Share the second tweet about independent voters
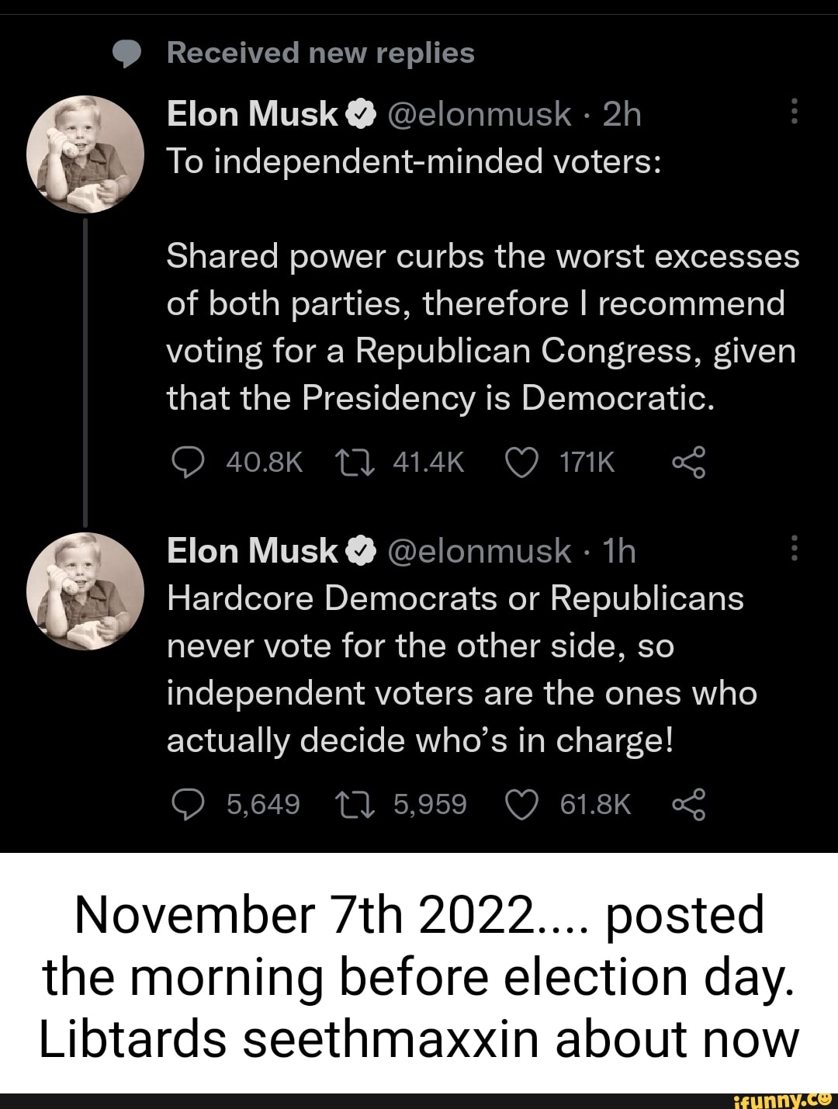 click(689, 805)
